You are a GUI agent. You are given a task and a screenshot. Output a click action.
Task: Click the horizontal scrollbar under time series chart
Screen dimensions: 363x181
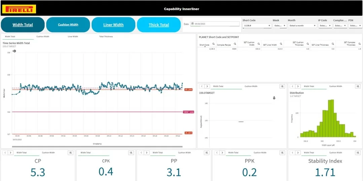coord(97,146)
